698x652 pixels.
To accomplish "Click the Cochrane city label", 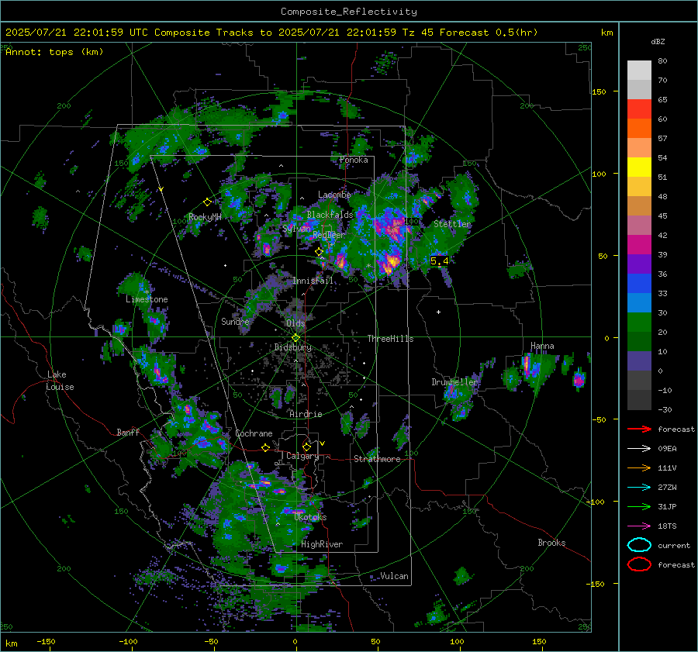I will (254, 433).
